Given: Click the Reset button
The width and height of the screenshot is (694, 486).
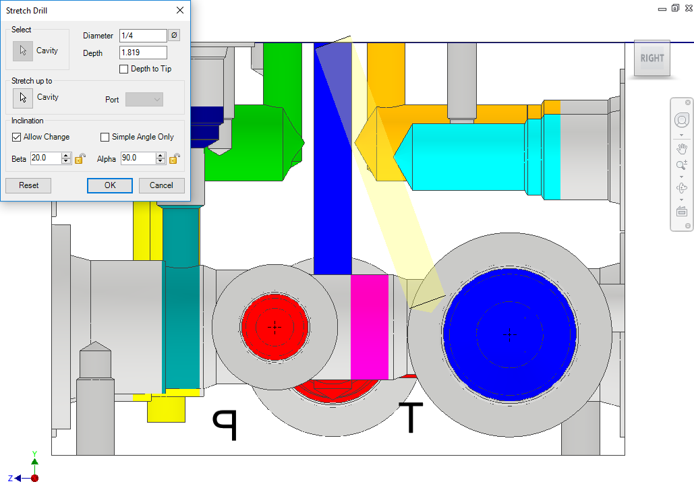Looking at the screenshot, I should coord(28,186).
